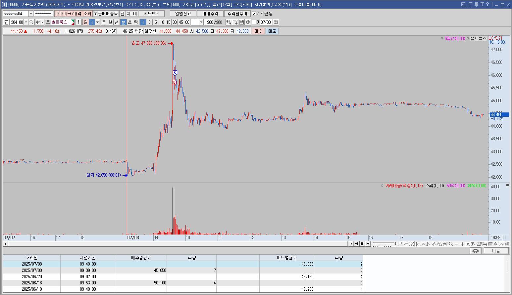Click the rewind button below chart

[x=356, y=244]
